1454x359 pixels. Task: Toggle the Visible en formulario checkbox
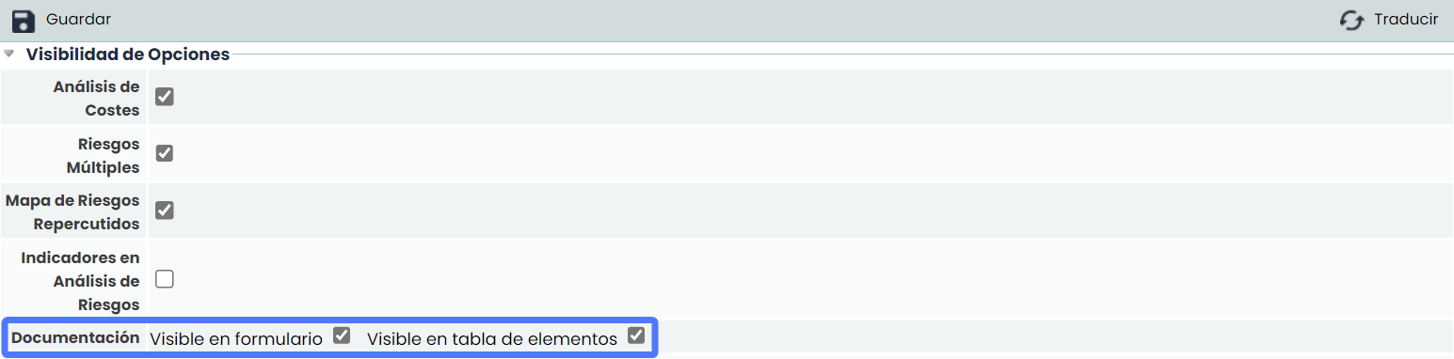pyautogui.click(x=342, y=336)
